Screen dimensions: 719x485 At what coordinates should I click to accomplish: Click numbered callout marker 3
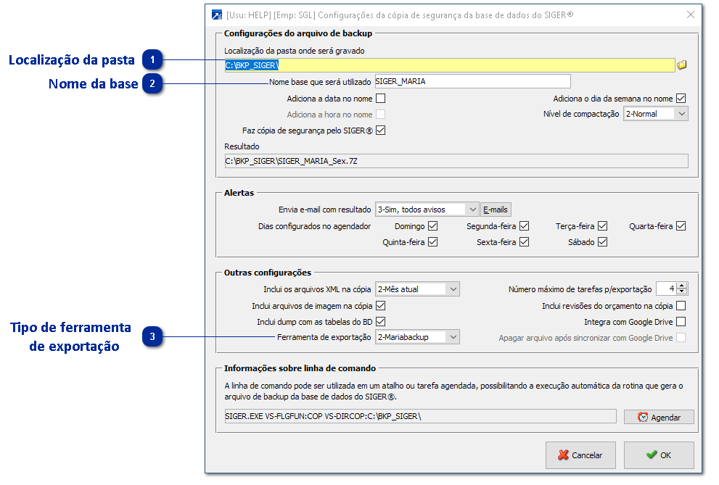pos(152,336)
